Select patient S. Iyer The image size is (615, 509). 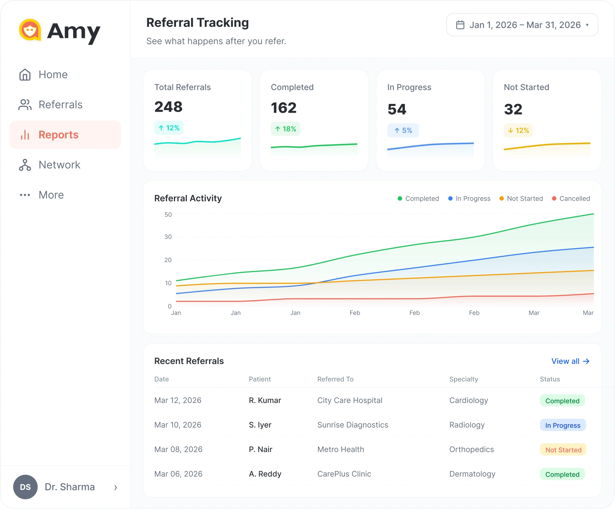[260, 425]
